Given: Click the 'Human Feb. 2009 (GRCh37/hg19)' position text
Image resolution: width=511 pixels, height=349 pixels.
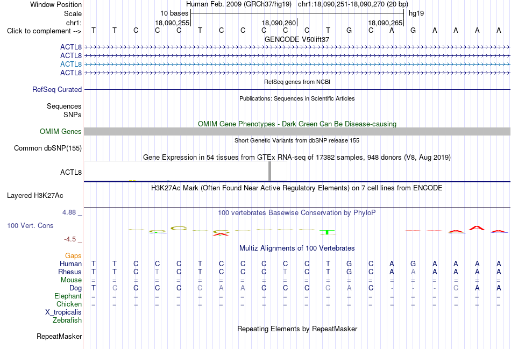Looking at the screenshot, I should (238, 4).
